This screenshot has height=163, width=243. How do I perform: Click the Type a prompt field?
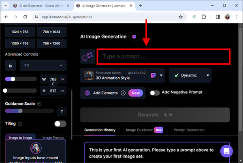tap(164, 57)
